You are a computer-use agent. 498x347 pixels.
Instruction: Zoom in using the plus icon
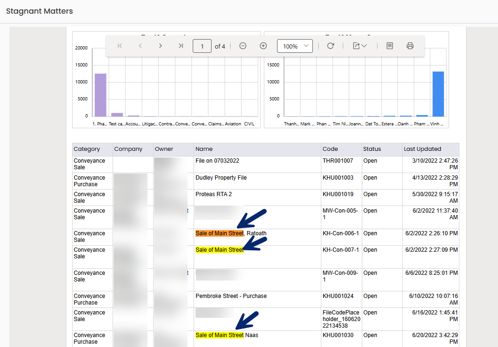coord(263,46)
